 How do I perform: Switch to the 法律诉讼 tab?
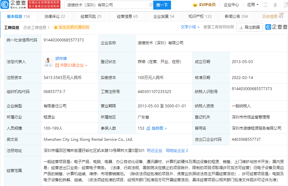(55, 17)
